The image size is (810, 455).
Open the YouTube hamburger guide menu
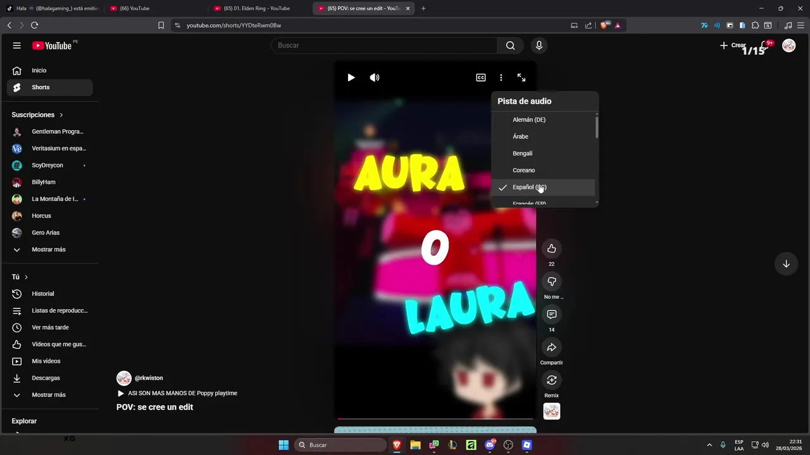click(17, 45)
